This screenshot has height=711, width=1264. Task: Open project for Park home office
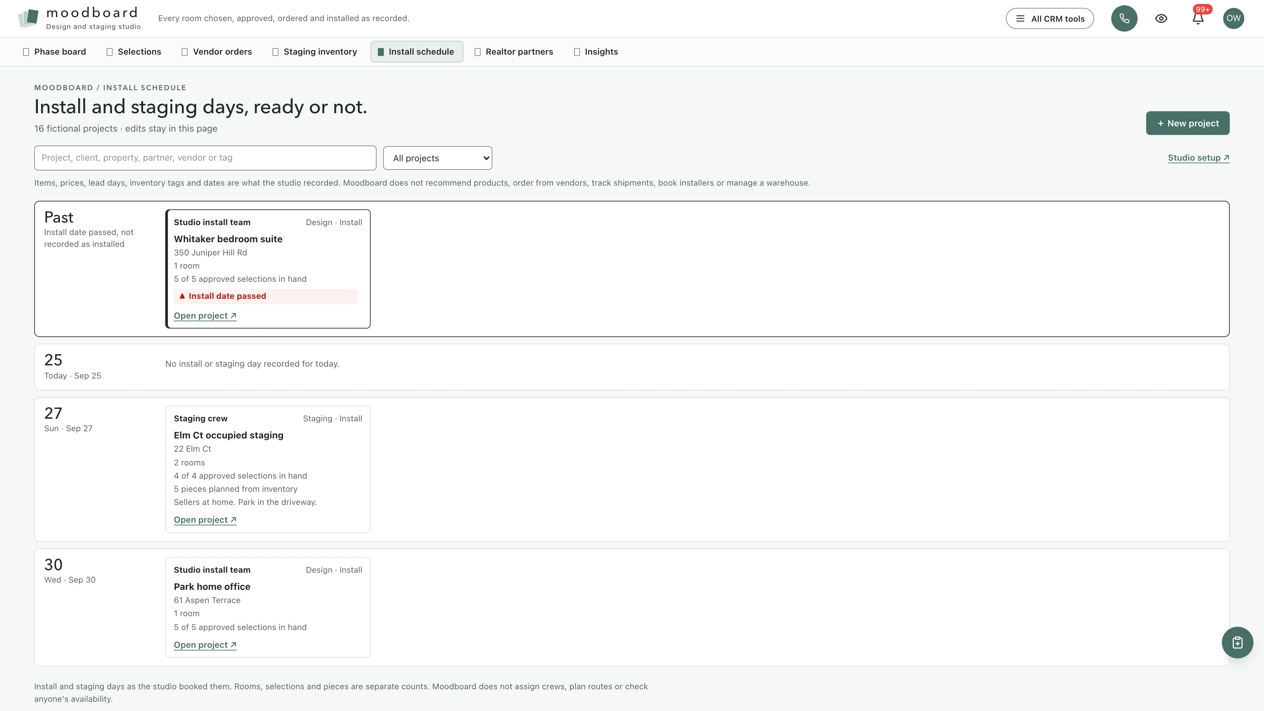(x=205, y=645)
